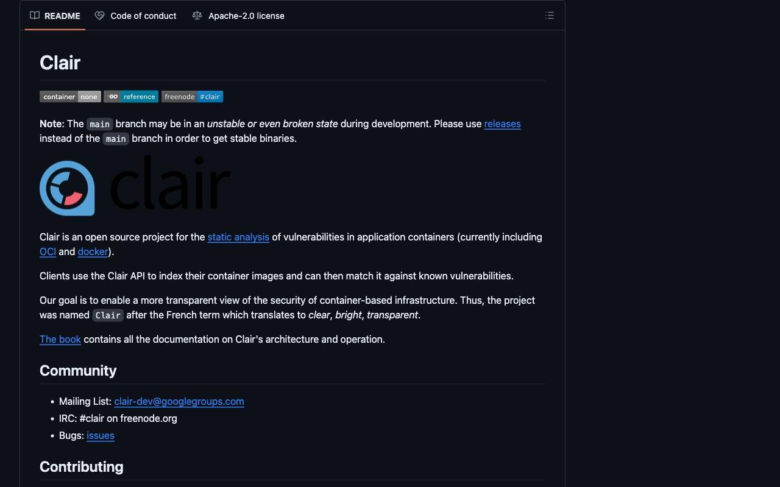Click the container none badge
The width and height of the screenshot is (780, 487).
pyautogui.click(x=70, y=97)
